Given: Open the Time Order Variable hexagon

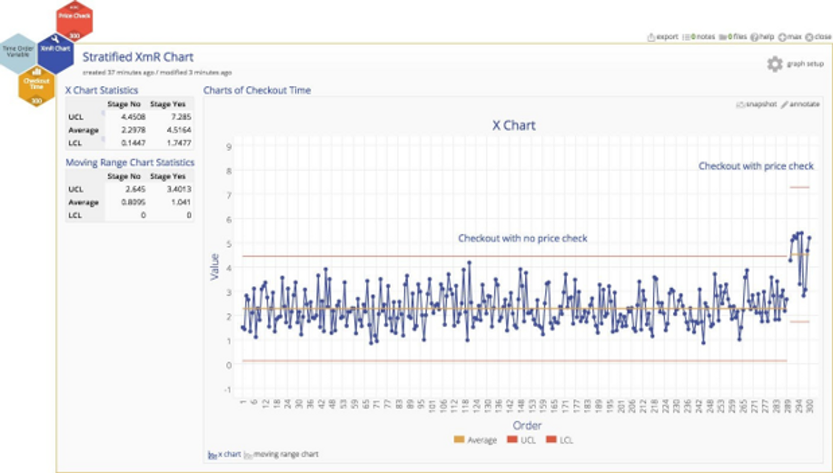Looking at the screenshot, I should click(x=18, y=53).
